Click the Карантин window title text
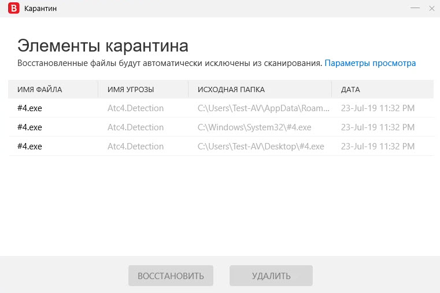This screenshot has width=440, height=293. click(x=40, y=9)
